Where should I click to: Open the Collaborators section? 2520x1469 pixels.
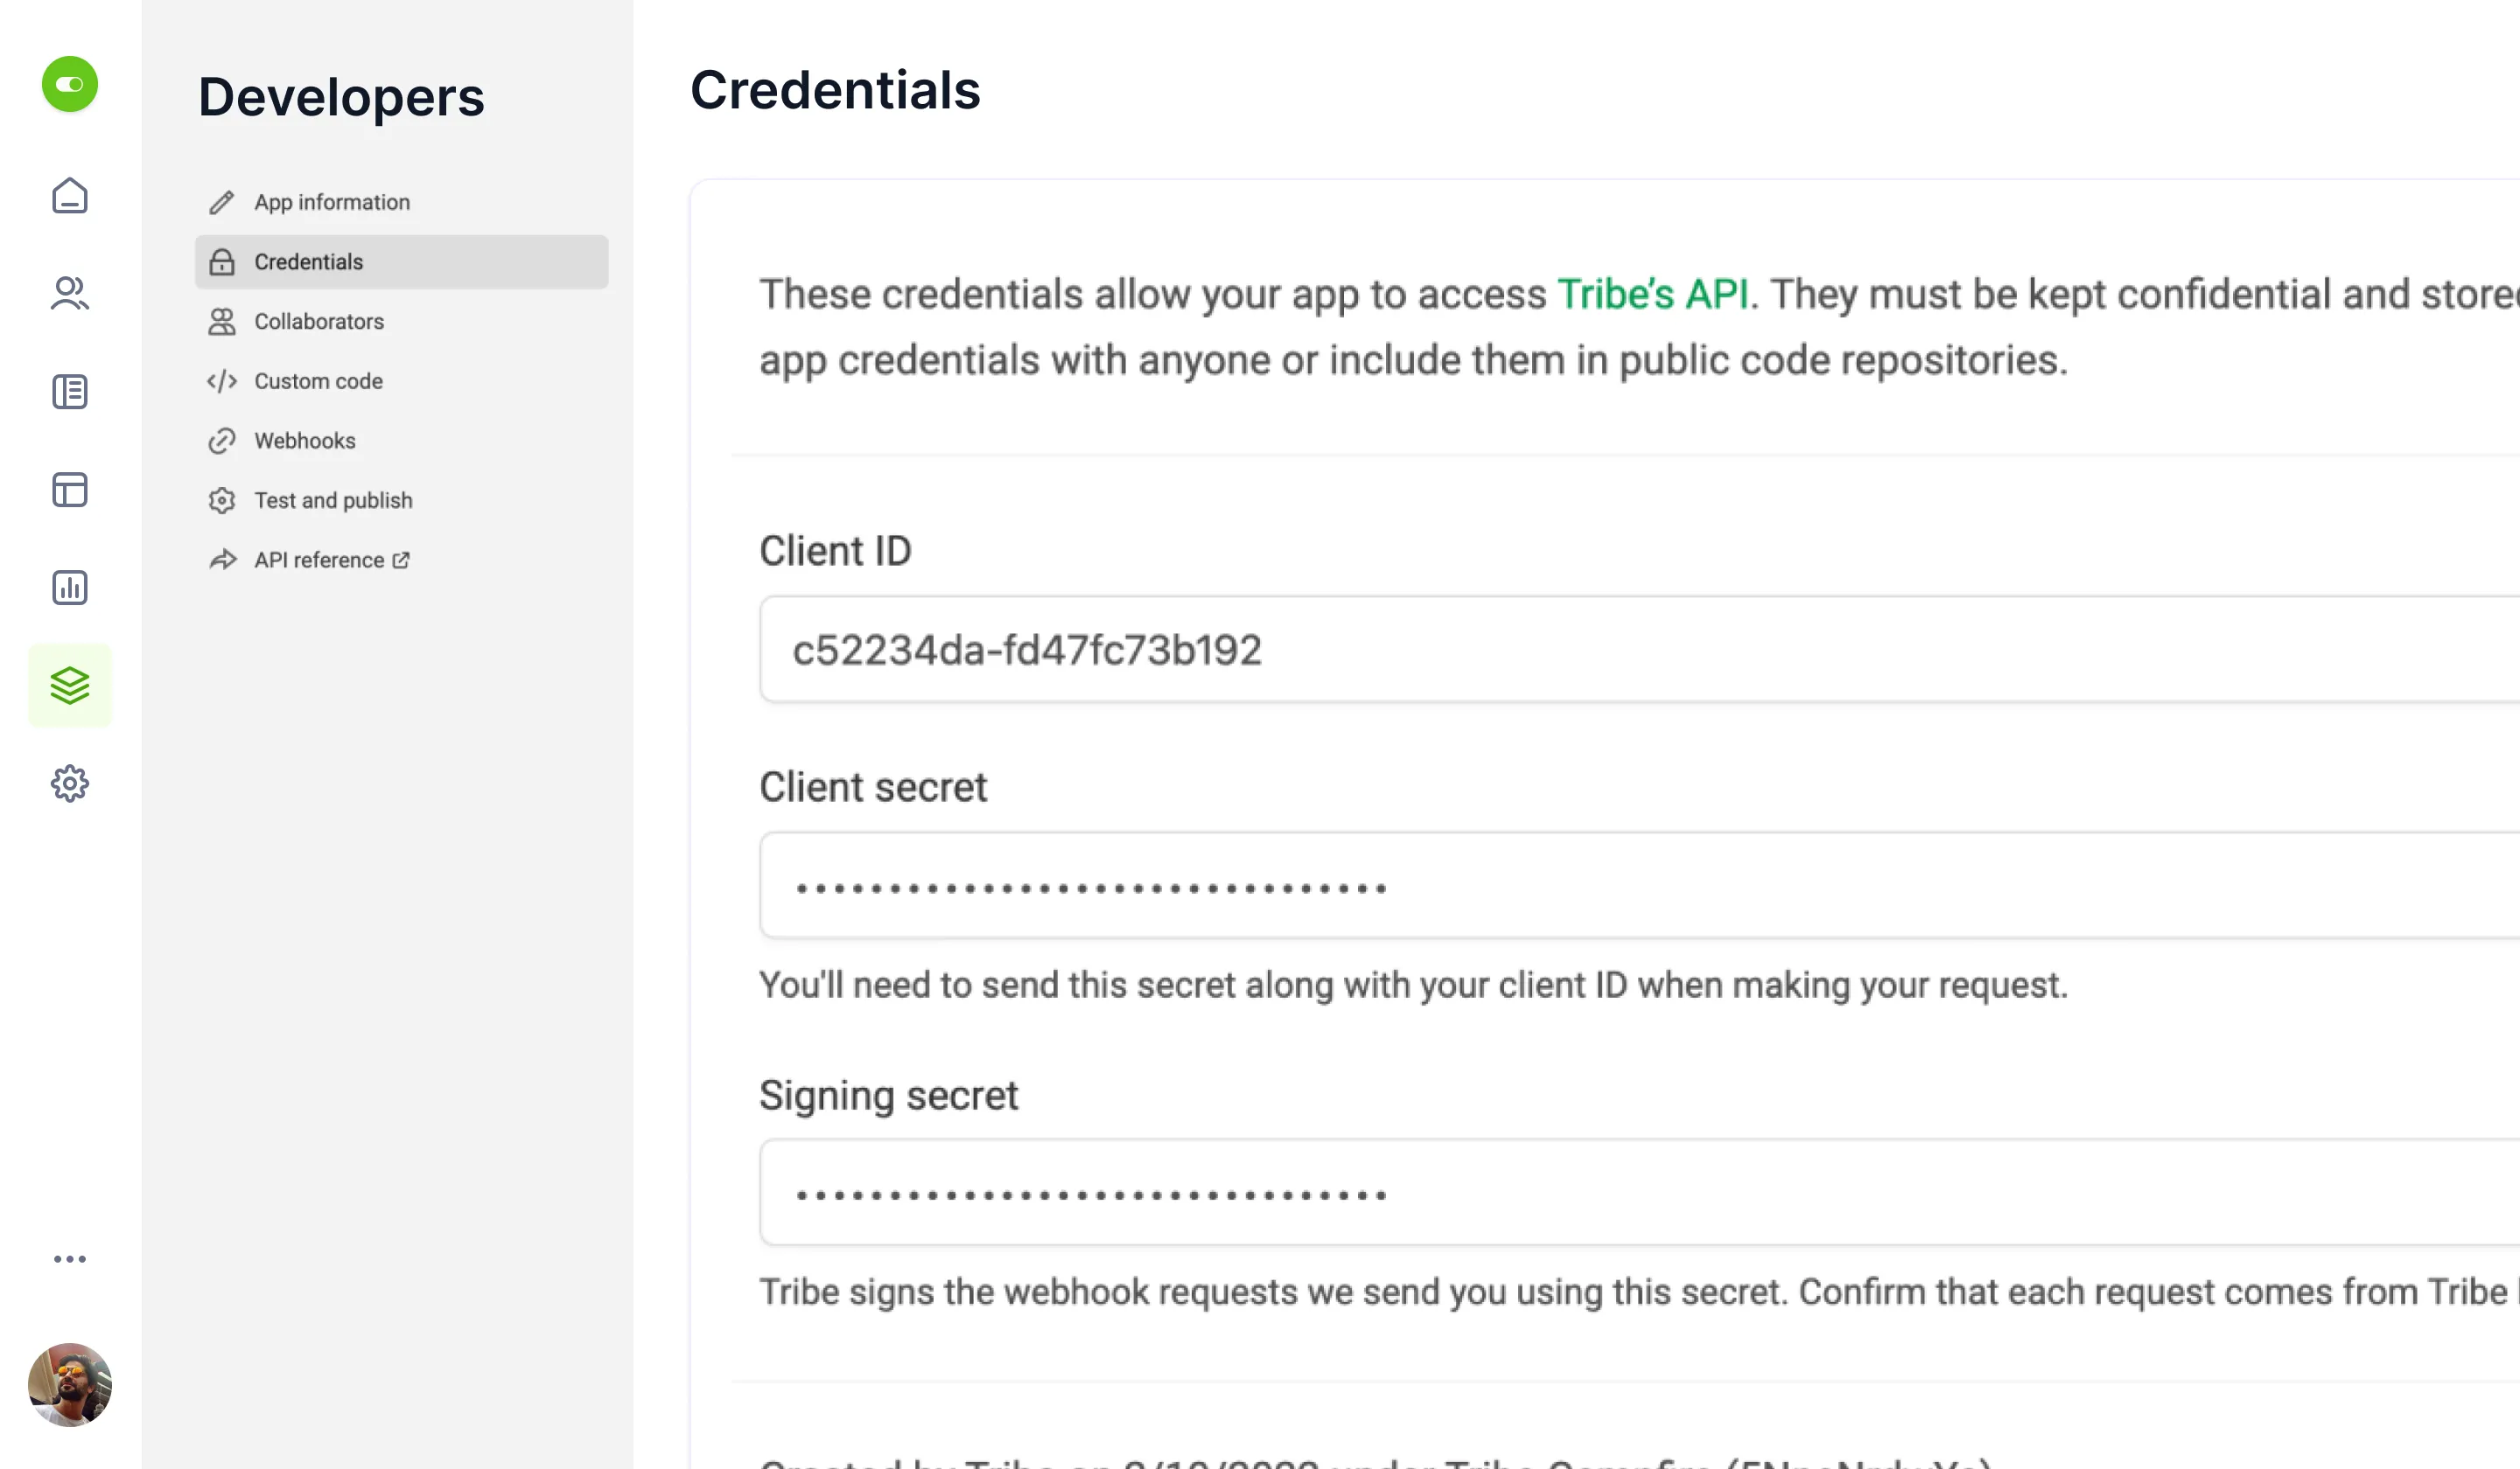[x=319, y=322]
